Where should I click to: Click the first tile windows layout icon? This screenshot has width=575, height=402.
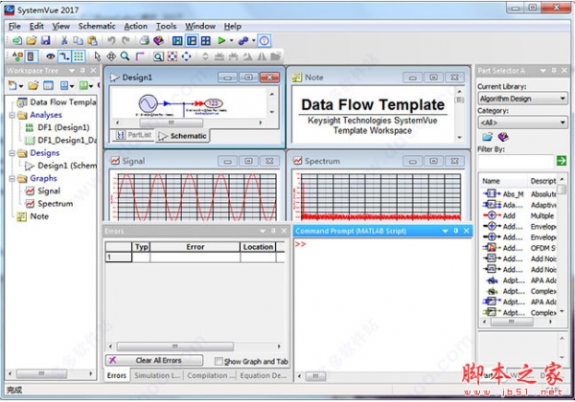(x=177, y=40)
